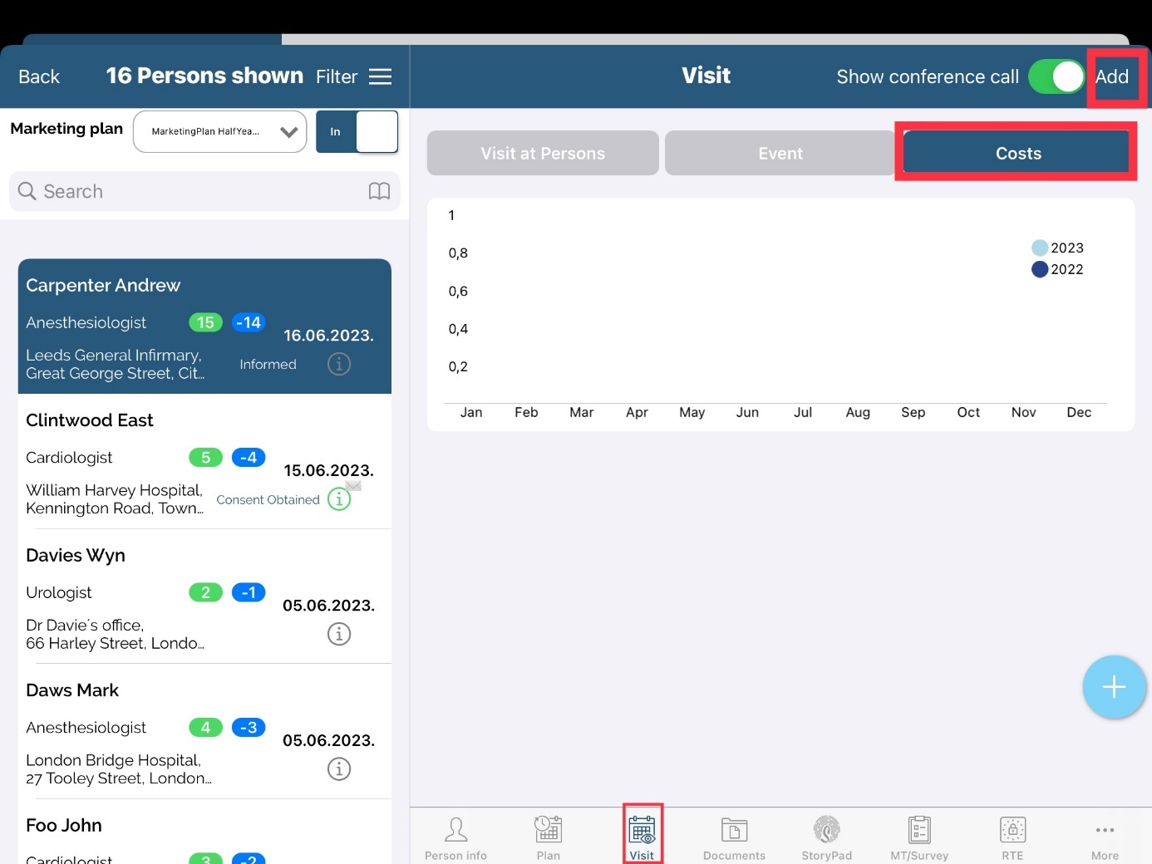This screenshot has width=1152, height=864.
Task: Open the Plan calendar icon
Action: [548, 831]
